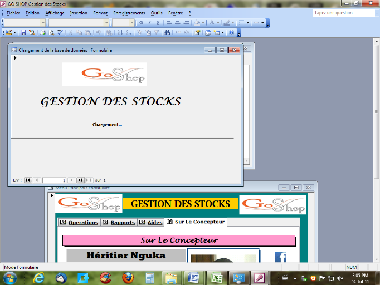The width and height of the screenshot is (380, 285).
Task: Expand the font name dropdown
Action: pos(106,23)
